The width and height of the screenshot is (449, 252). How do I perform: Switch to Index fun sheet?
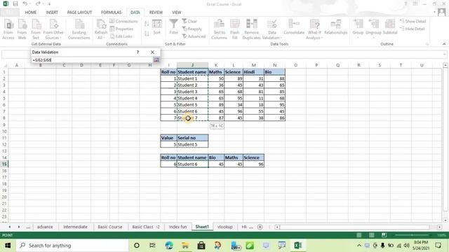[x=177, y=227]
